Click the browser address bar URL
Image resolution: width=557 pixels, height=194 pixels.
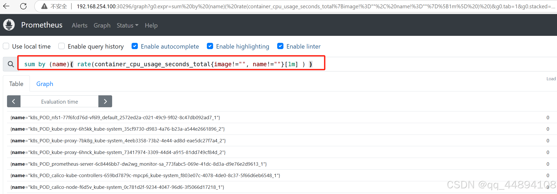coord(315,6)
